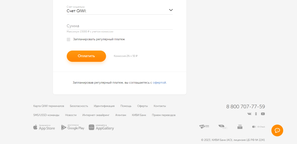Open the Odnoklassniki social icon

click(256, 114)
